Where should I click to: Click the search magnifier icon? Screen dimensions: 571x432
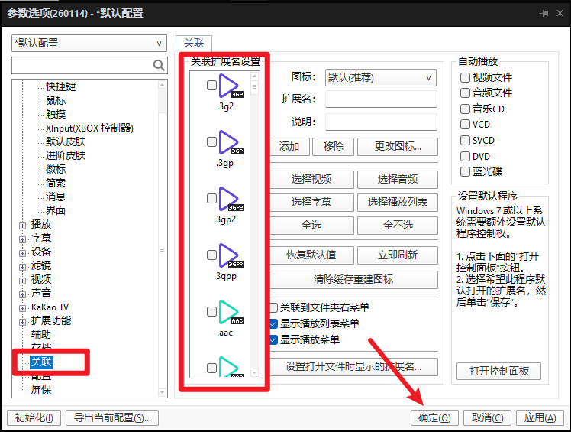point(159,65)
